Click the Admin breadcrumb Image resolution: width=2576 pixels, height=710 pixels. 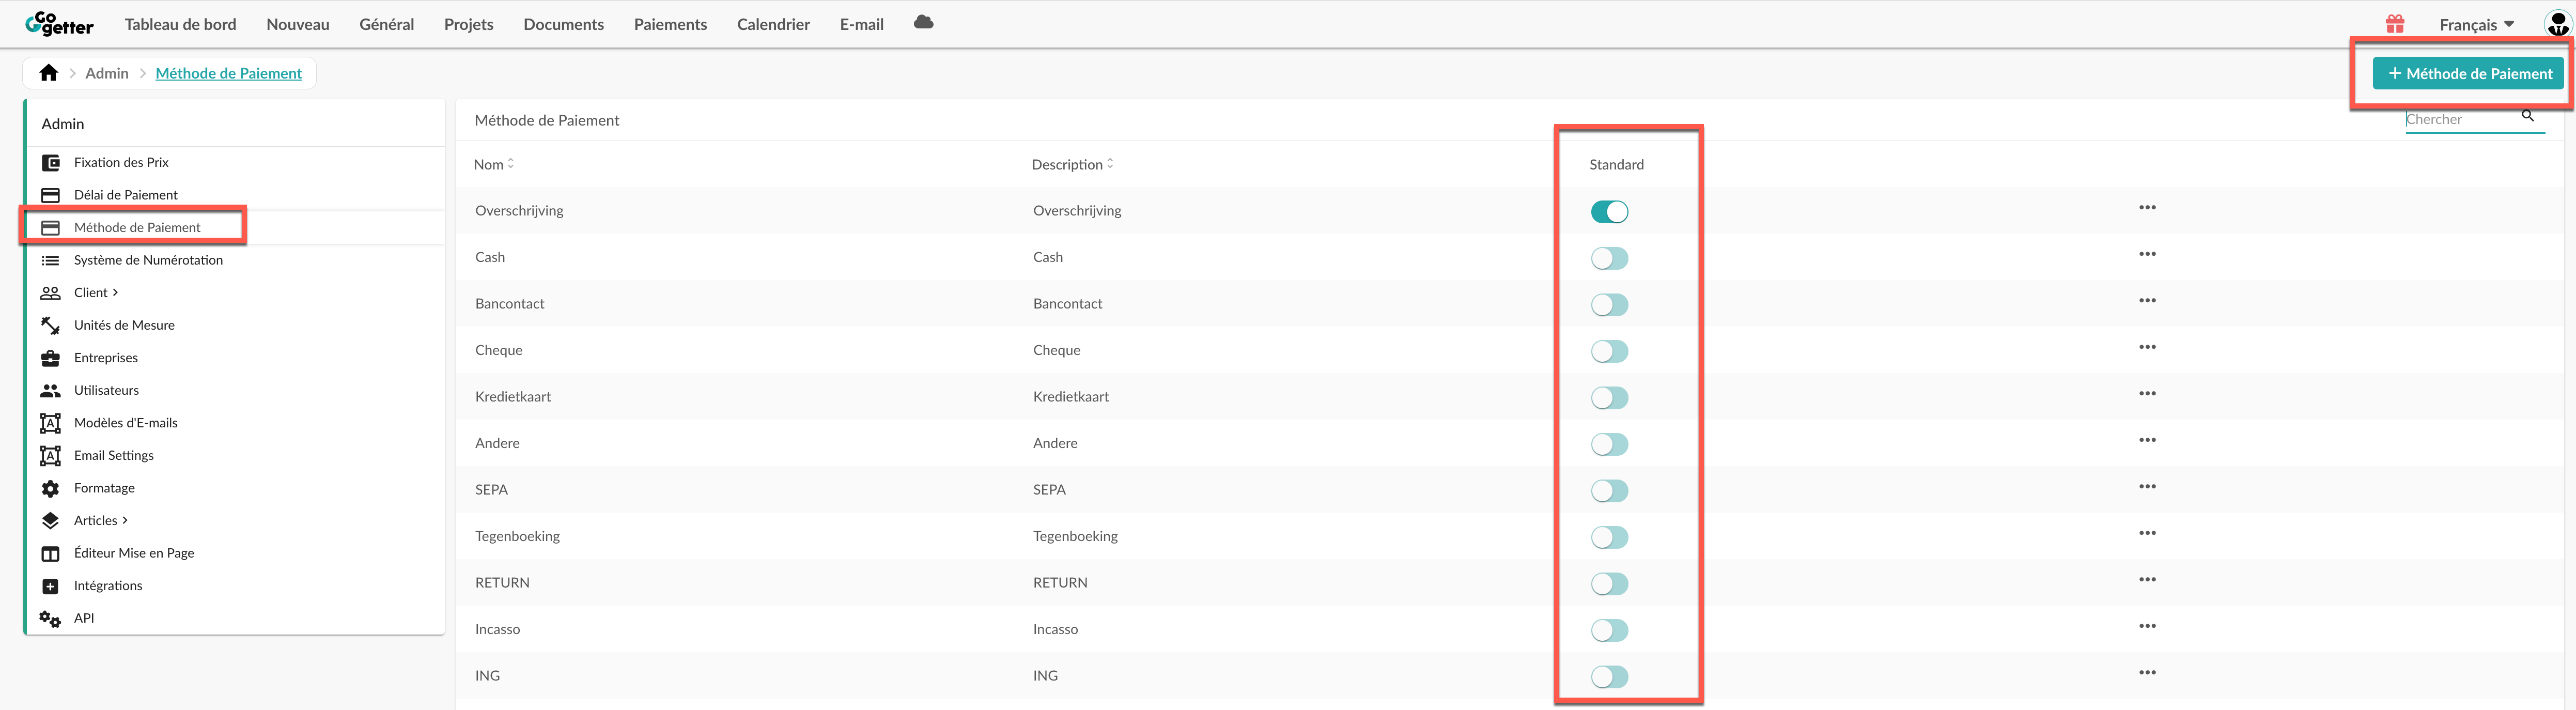click(x=107, y=73)
